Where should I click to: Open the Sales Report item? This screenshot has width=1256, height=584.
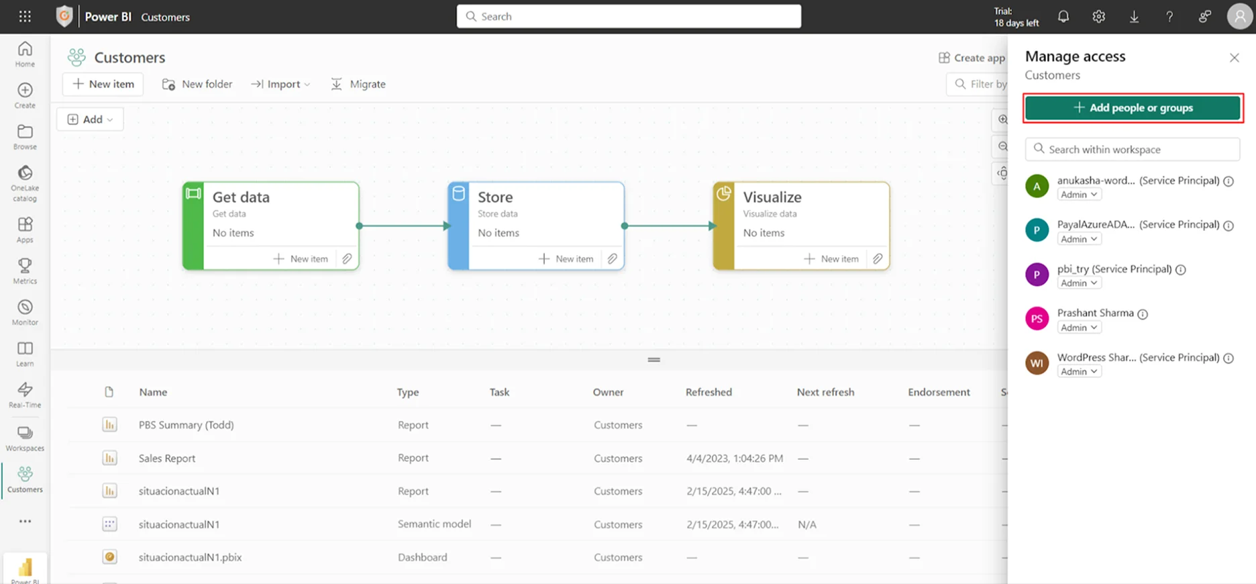(x=167, y=458)
